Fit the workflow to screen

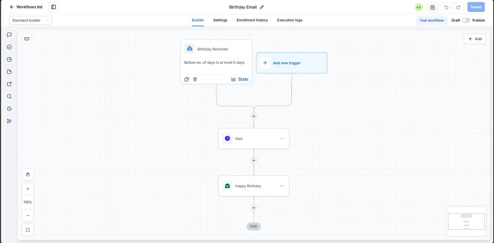(28, 230)
